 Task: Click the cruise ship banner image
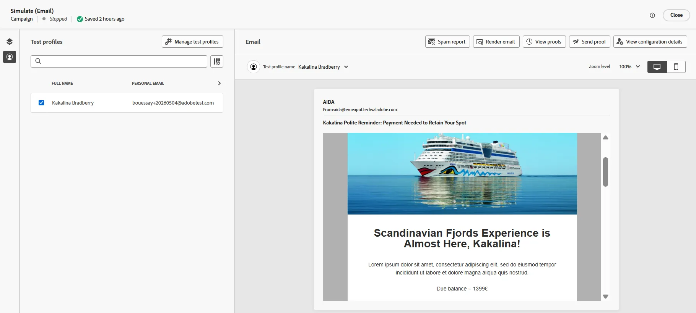[462, 174]
